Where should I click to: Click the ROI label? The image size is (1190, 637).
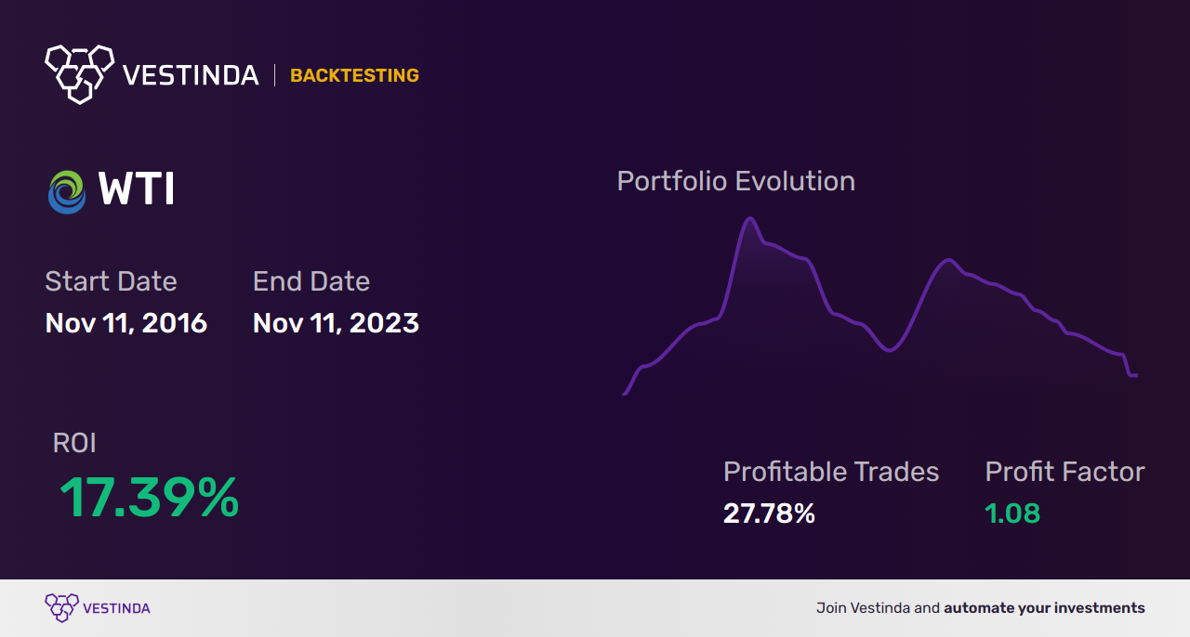(74, 443)
